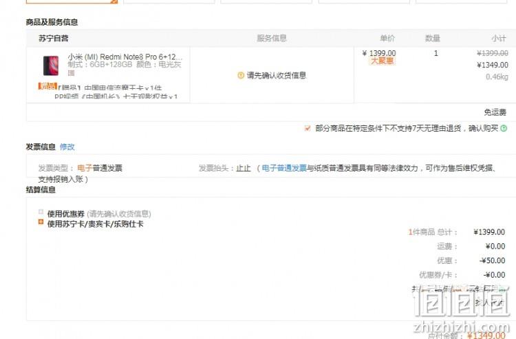Screen dimensions: 516x339
Task: Click the 请先确认收货信息 service notice
Action: (277, 75)
